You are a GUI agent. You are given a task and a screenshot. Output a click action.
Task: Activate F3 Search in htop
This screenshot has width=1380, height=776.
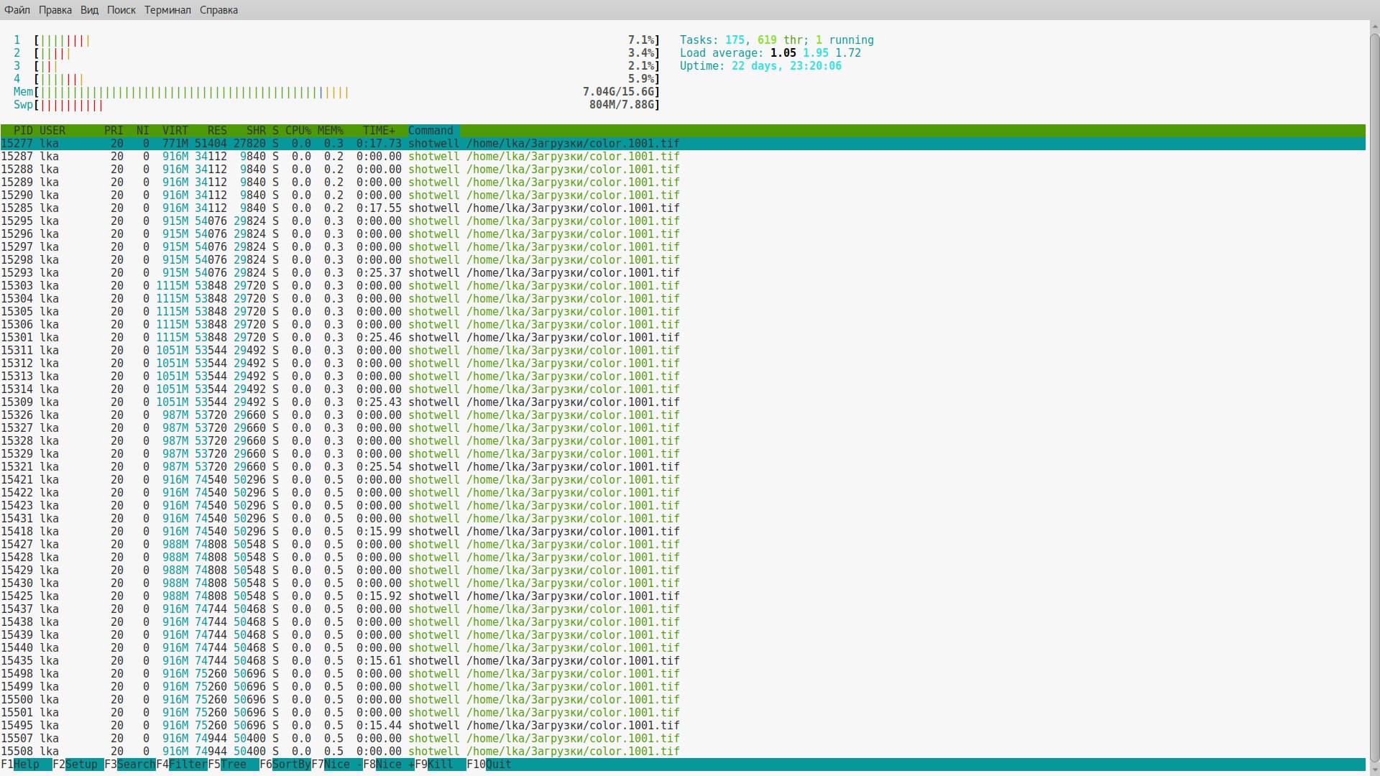(130, 765)
